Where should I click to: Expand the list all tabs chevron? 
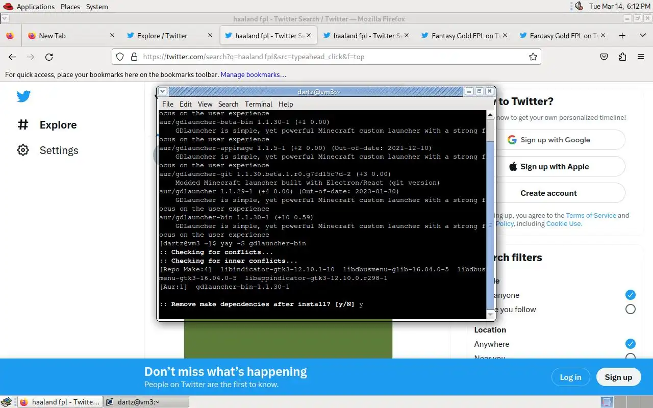[643, 36]
